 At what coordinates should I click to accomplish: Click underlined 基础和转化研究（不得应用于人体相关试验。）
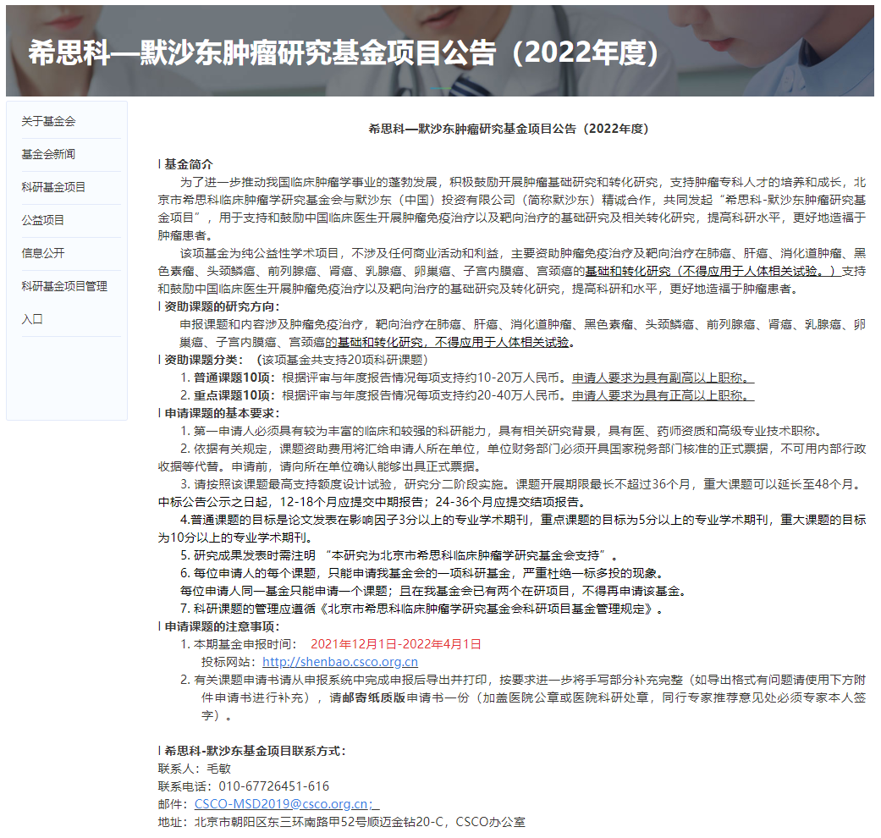(713, 272)
